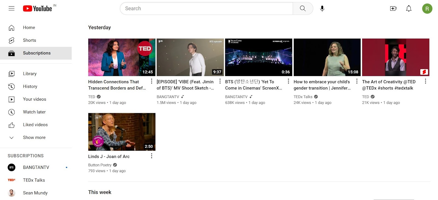The image size is (438, 200).
Task: Click the Your videos icon
Action: point(11,99)
